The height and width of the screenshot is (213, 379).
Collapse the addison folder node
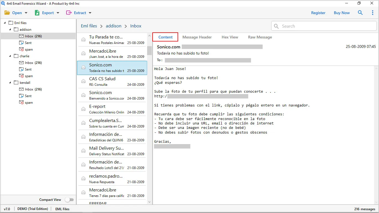pos(10,30)
